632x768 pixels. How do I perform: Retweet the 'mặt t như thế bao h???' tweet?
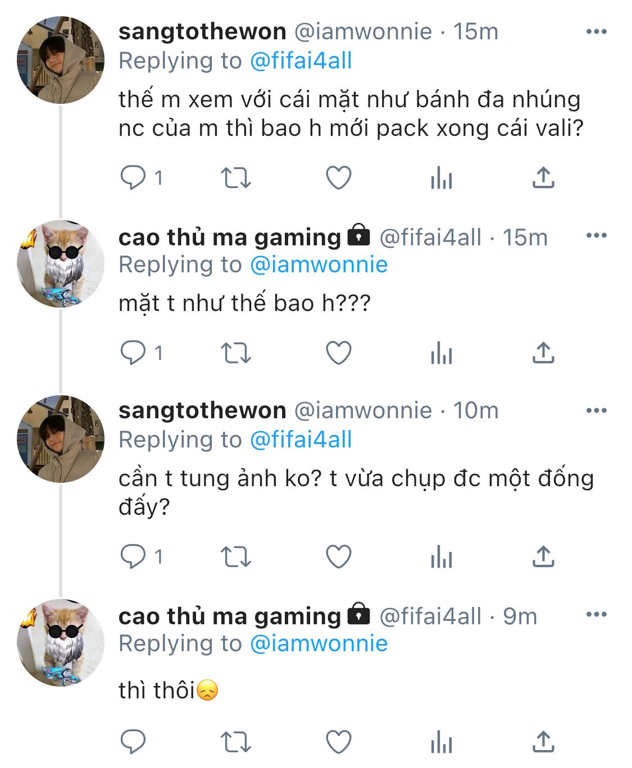236,353
